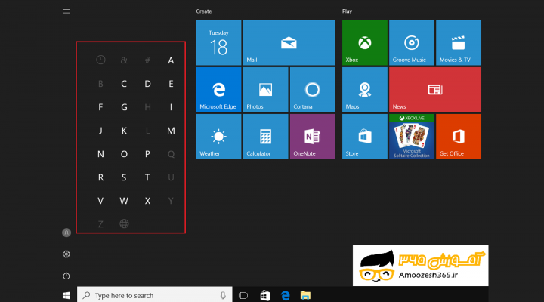
Task: Open the Maps tile
Action: tap(365, 89)
